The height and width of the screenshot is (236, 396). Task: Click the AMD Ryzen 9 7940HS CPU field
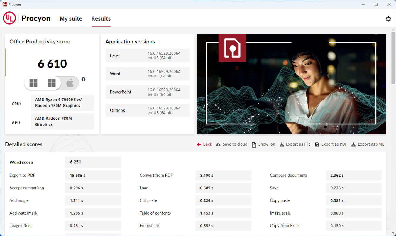(62, 103)
